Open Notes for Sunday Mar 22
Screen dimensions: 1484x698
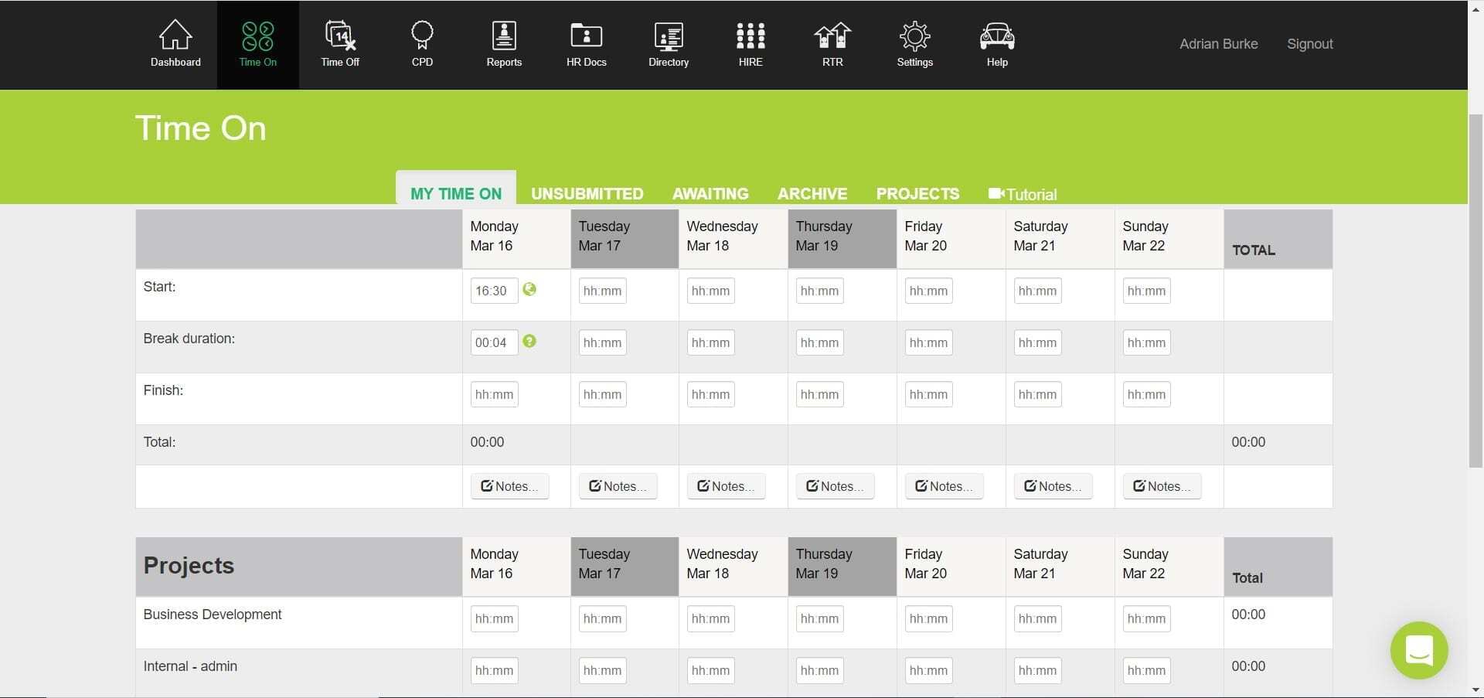point(1162,486)
